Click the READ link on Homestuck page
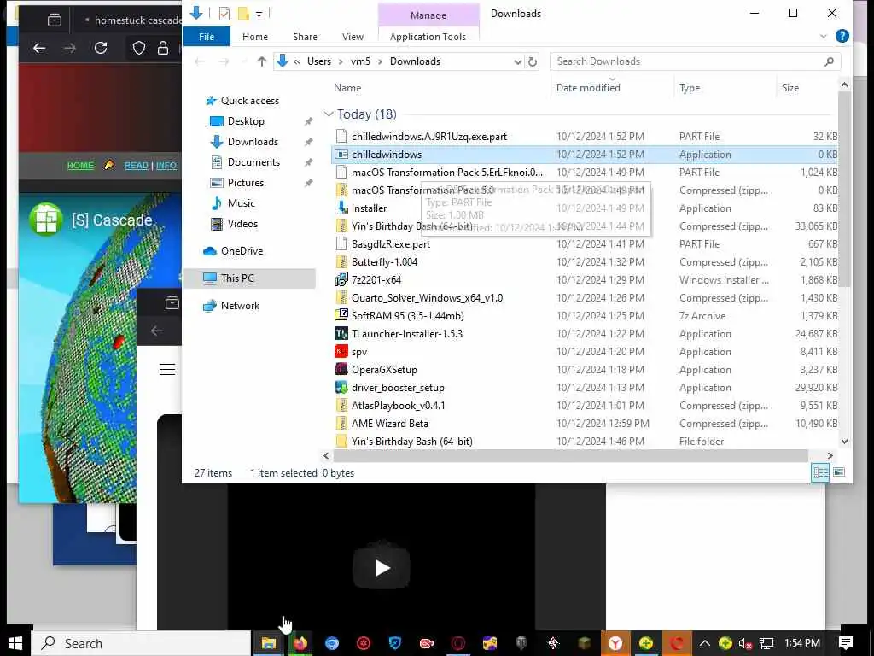This screenshot has width=874, height=656. (x=136, y=166)
